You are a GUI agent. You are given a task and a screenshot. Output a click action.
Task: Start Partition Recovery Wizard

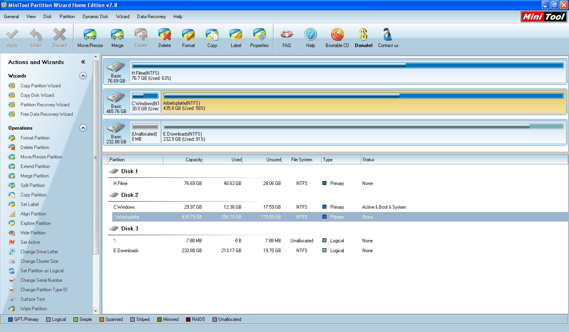pos(45,105)
